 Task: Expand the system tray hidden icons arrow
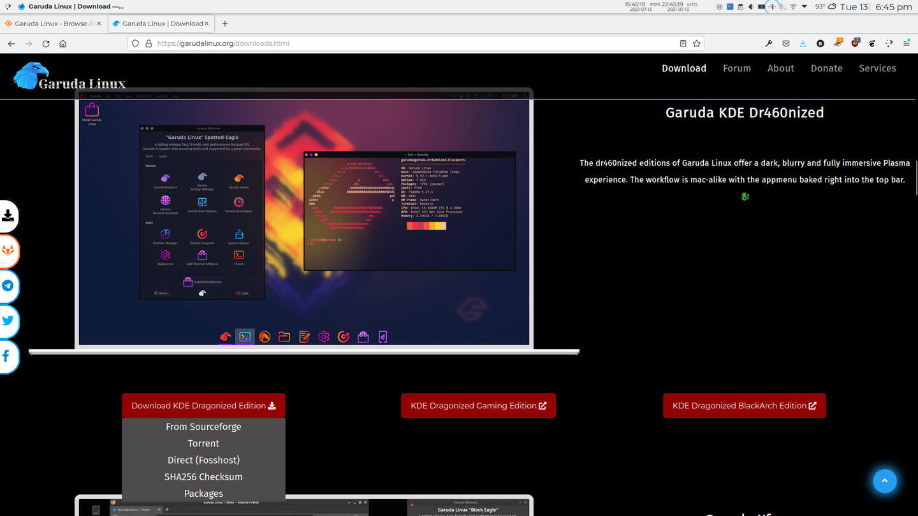[805, 6]
